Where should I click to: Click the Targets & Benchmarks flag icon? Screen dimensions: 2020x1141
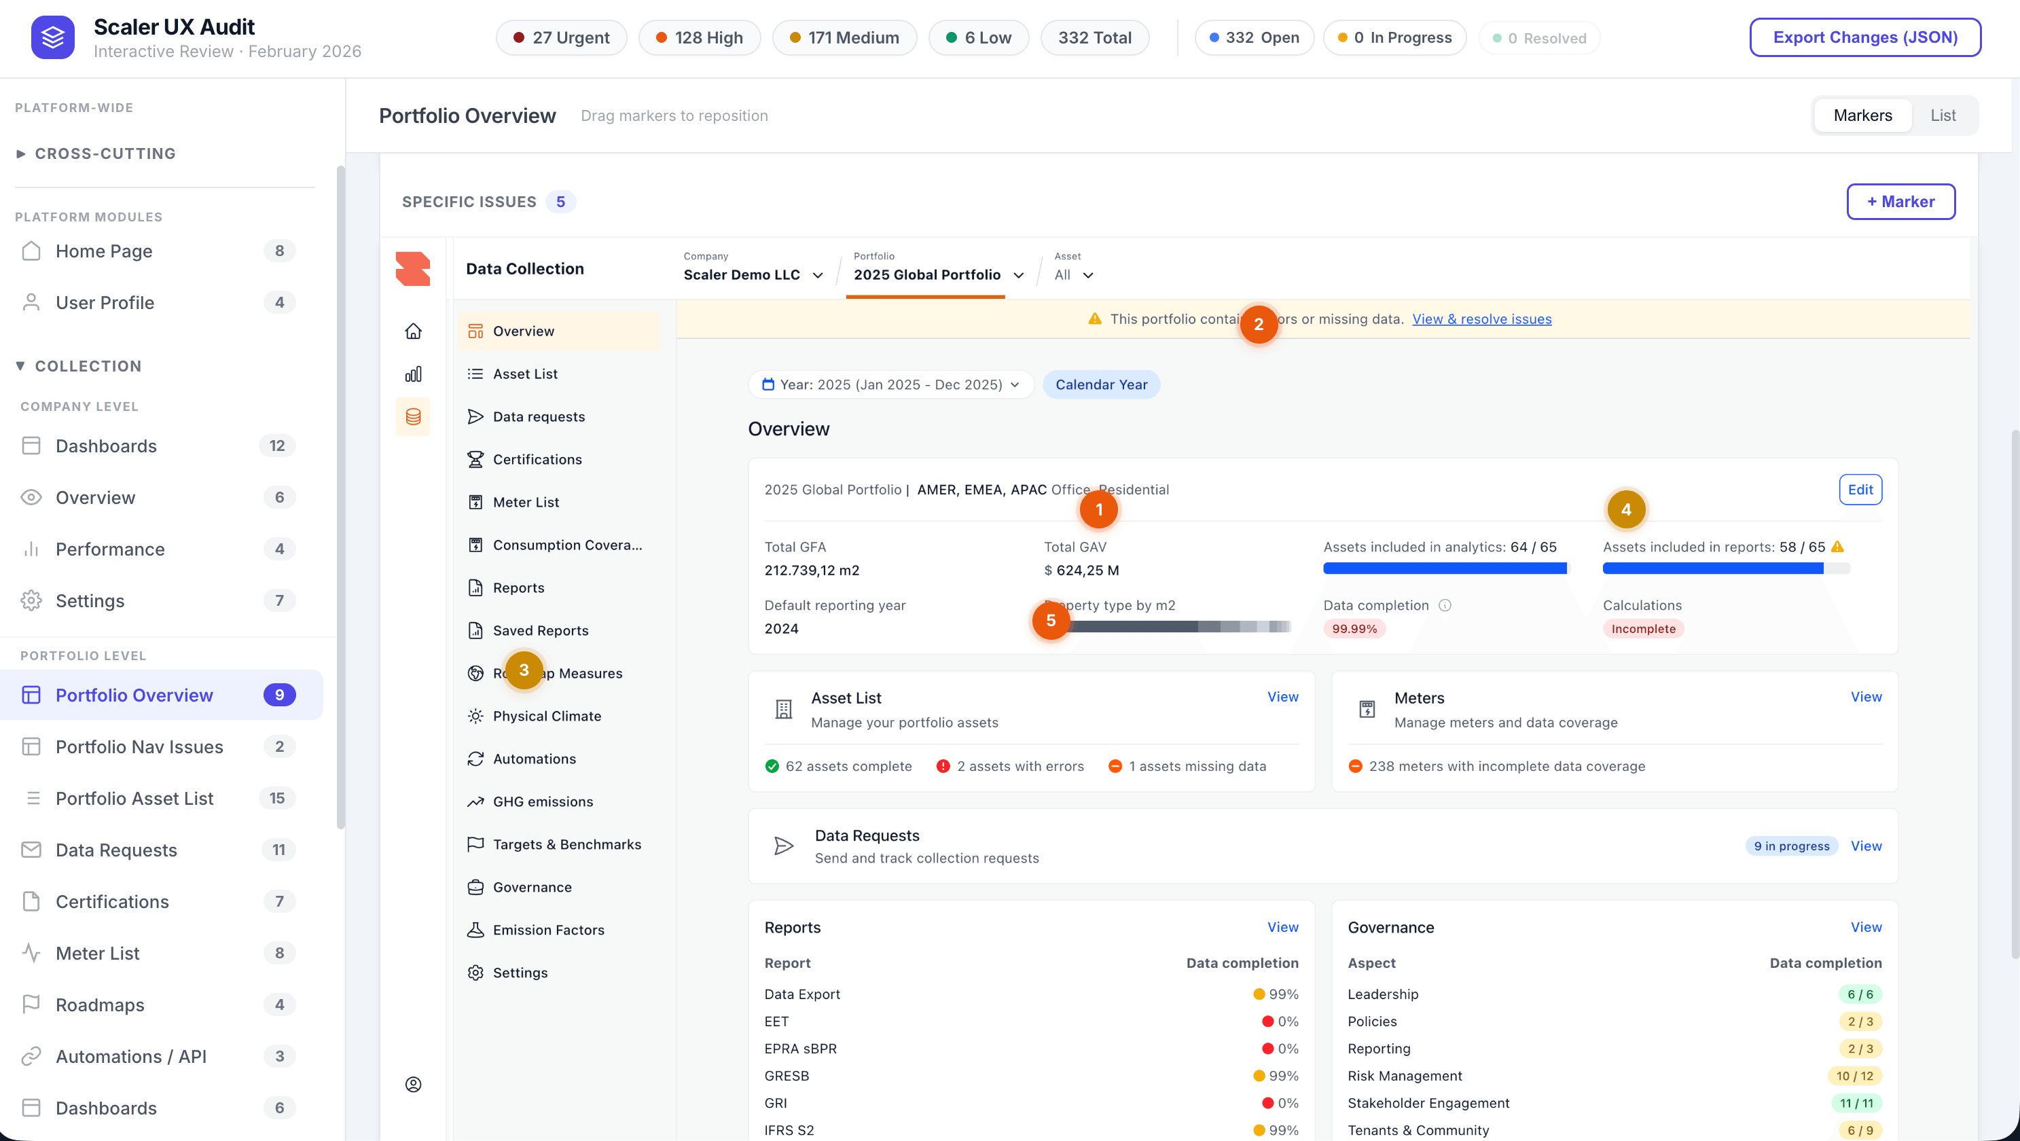(475, 845)
